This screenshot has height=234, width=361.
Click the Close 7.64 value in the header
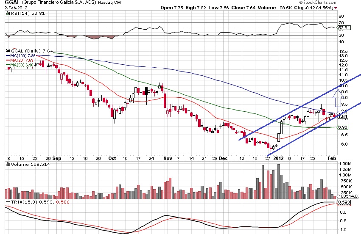click(243, 8)
